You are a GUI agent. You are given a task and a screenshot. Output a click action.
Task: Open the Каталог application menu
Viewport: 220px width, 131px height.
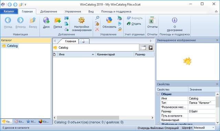point(9,11)
